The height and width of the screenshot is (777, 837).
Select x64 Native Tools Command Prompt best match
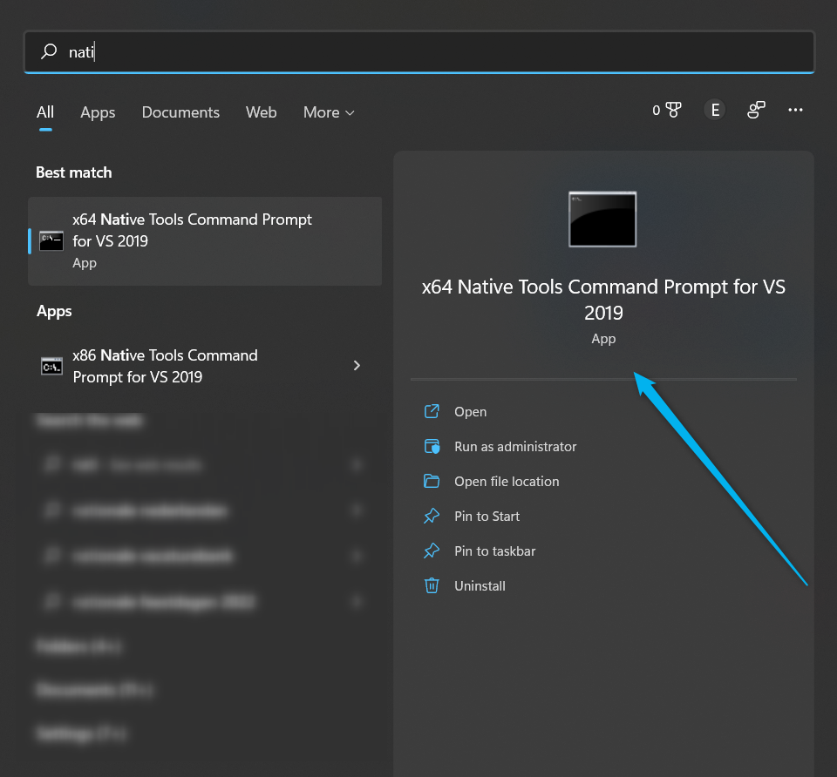(x=205, y=241)
